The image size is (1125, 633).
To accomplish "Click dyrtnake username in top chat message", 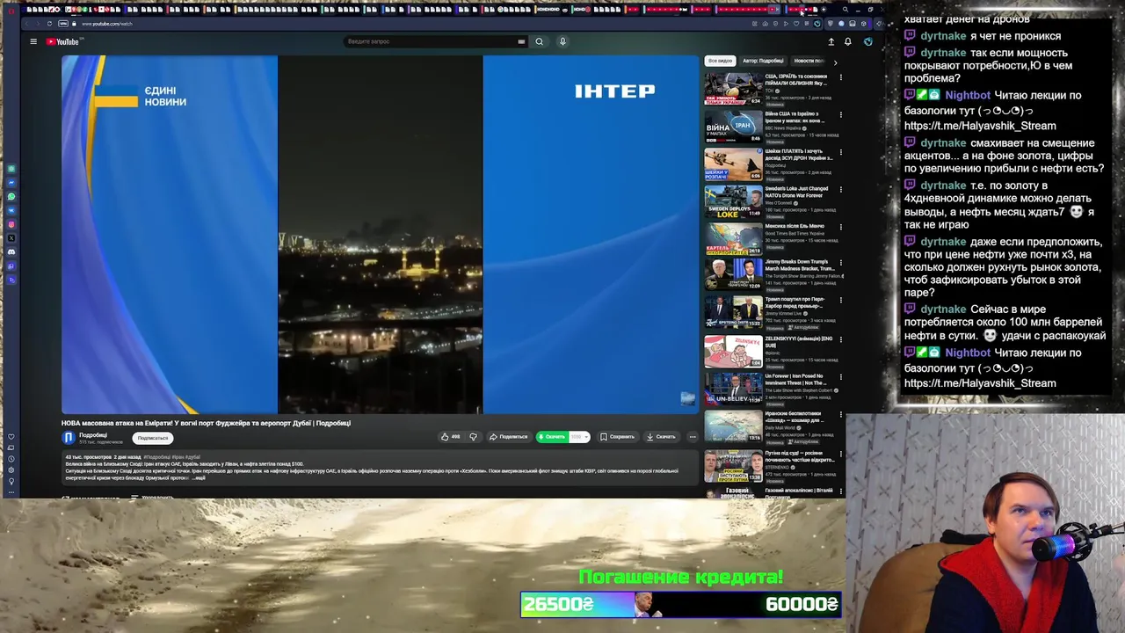I will [x=942, y=36].
